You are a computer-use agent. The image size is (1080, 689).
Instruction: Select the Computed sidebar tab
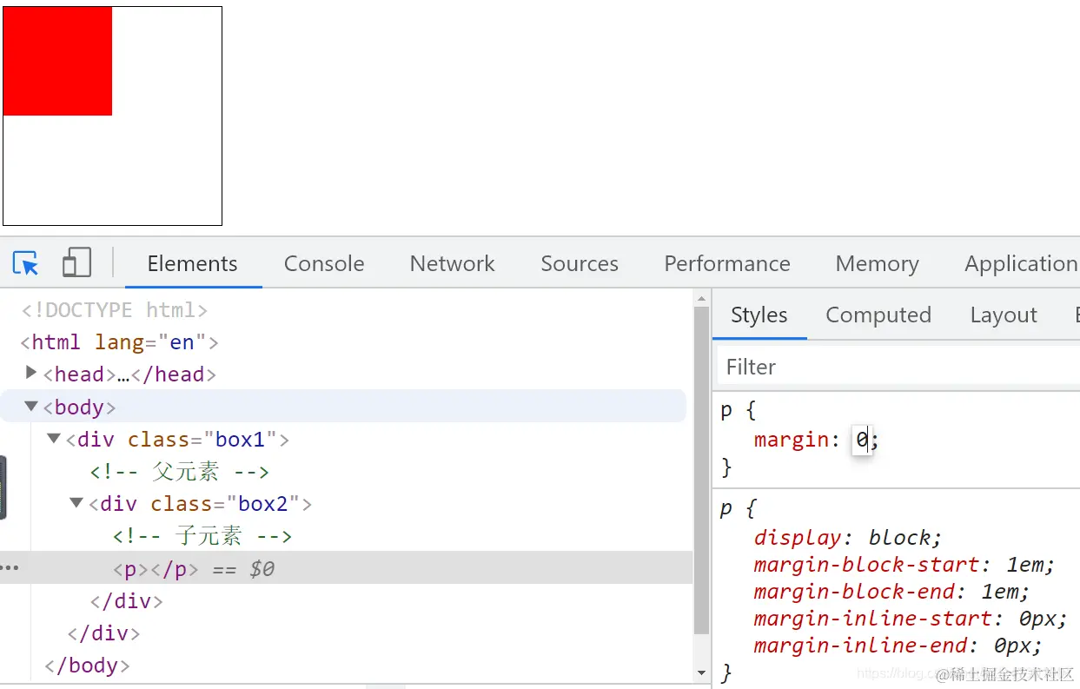tap(878, 315)
